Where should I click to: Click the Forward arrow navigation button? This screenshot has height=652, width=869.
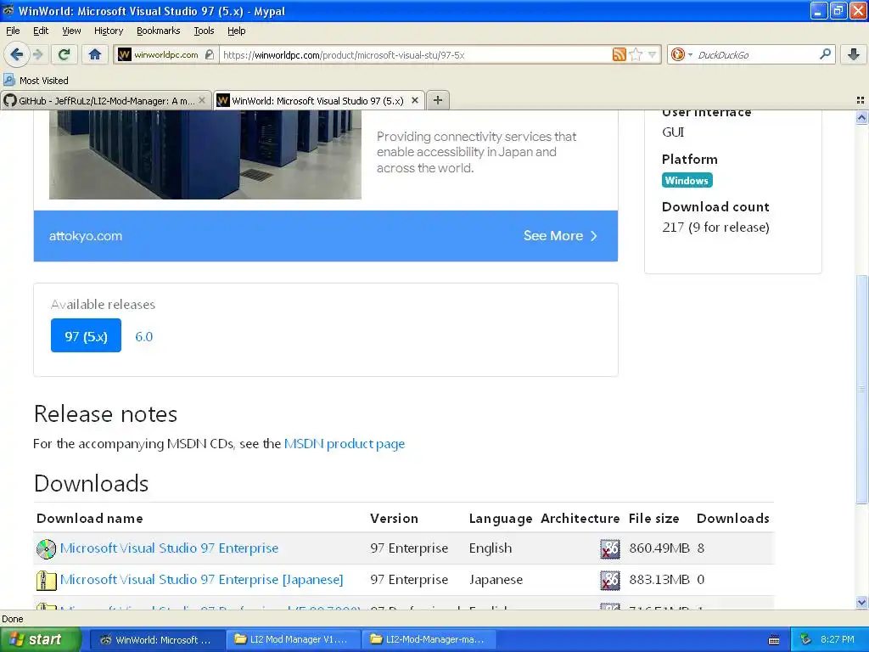pyautogui.click(x=37, y=54)
